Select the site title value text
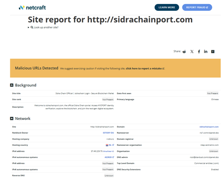 click(x=85, y=93)
